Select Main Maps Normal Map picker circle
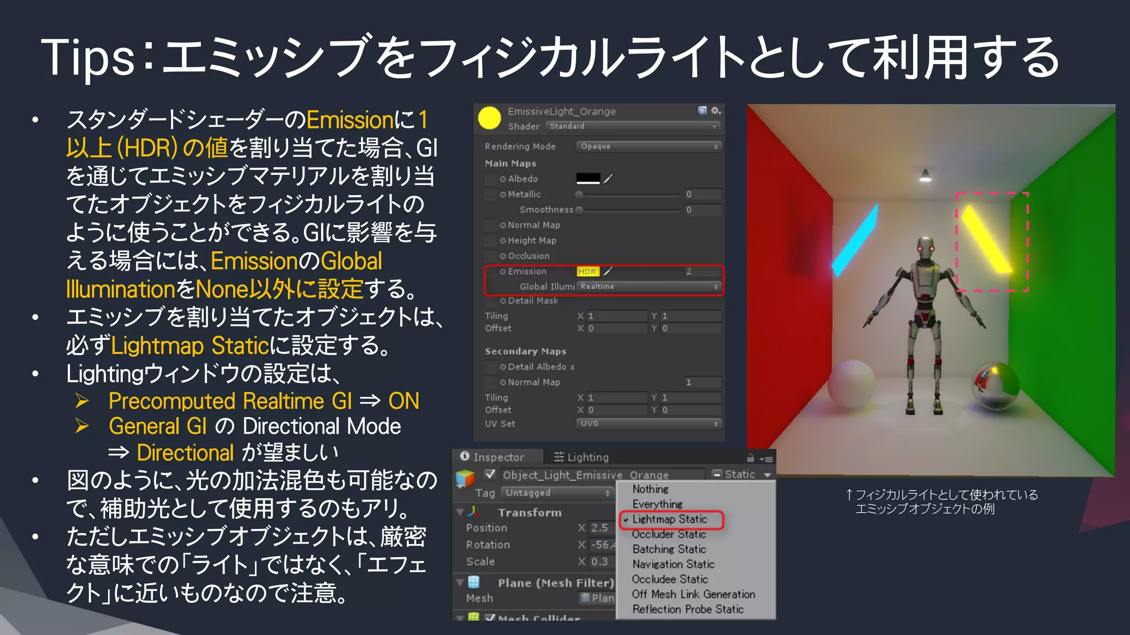Screen dimensions: 1130x635 pos(503,225)
